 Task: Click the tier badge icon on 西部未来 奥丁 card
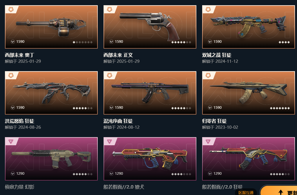click(11, 9)
